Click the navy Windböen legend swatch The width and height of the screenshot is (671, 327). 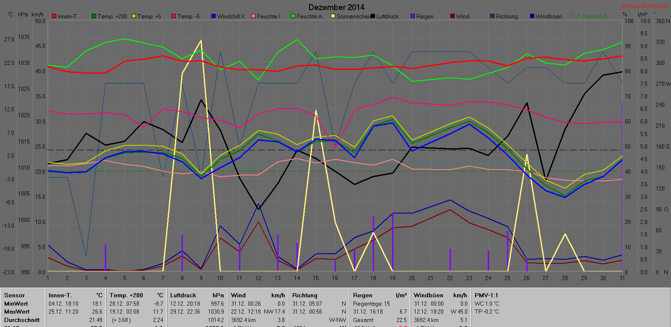532,16
